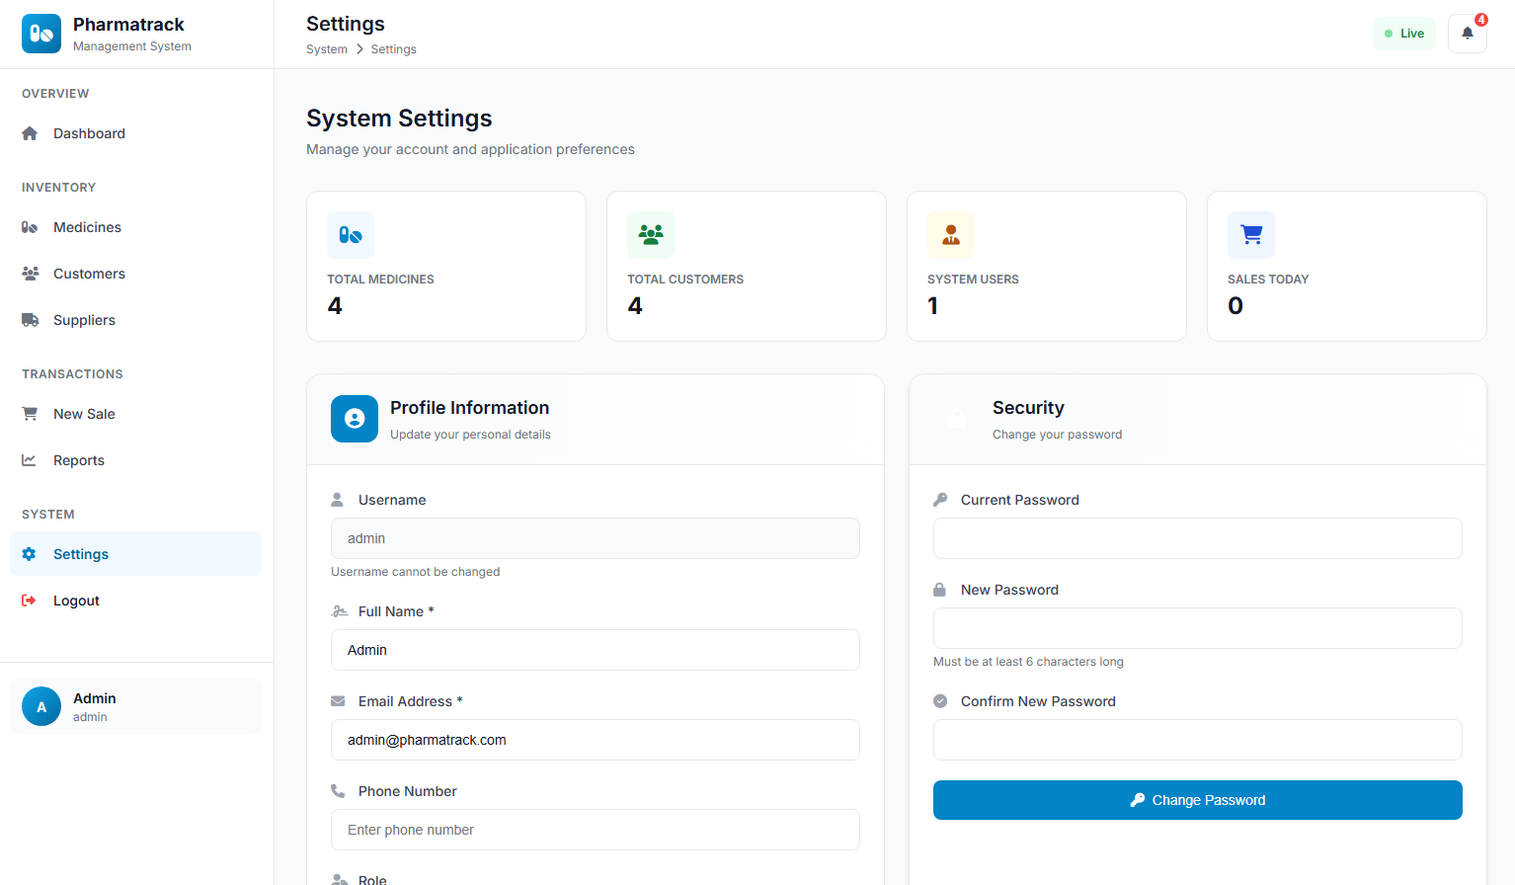Click the System breadcrumb link
1515x885 pixels.
[x=327, y=49]
